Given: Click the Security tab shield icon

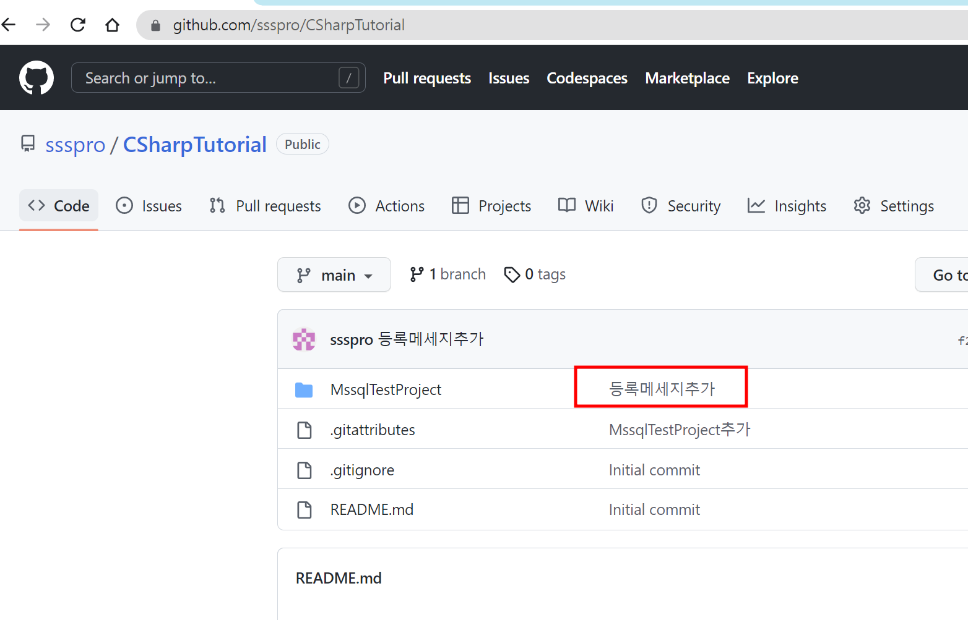Looking at the screenshot, I should click(649, 205).
